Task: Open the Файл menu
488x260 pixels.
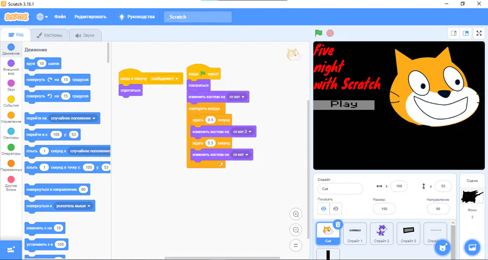Action: [60, 17]
